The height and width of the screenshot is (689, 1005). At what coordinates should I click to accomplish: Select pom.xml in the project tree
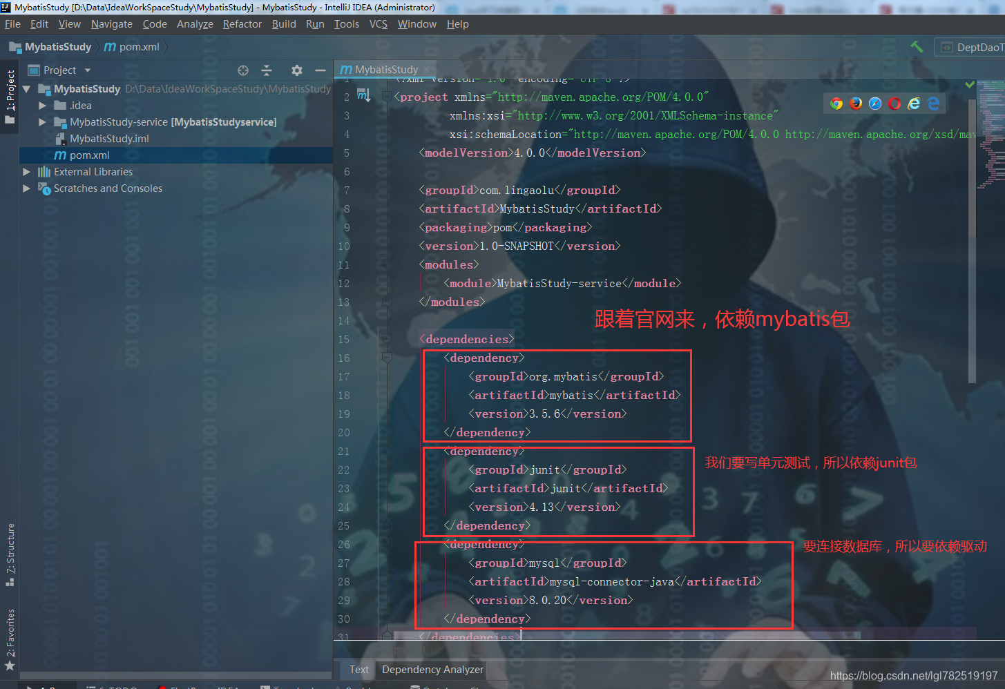(176, 155)
